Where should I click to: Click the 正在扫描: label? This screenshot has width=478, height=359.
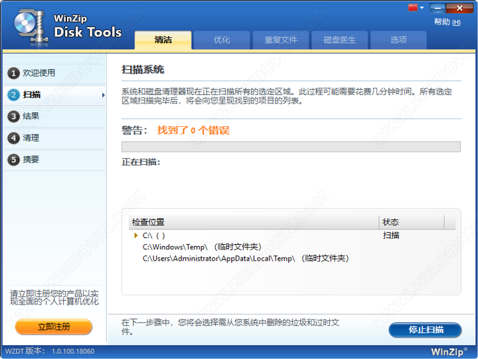[141, 162]
